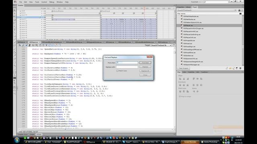The width and height of the screenshot is (257, 144).
Task: Switch to the Properties panel tab
Action: 181,7
